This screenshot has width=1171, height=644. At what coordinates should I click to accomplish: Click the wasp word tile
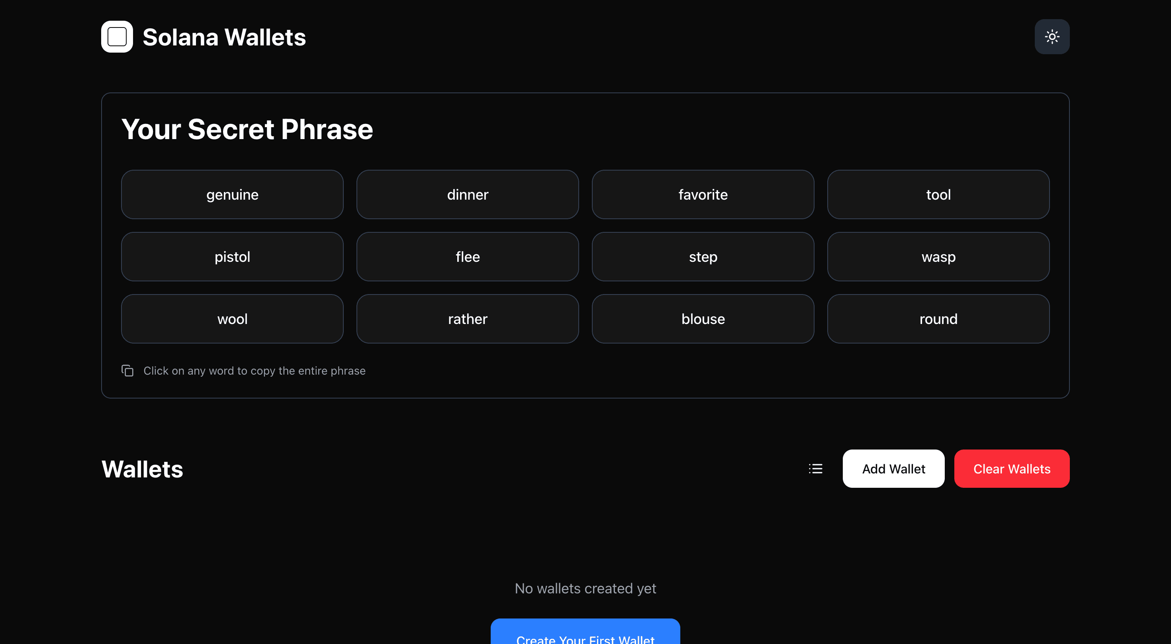click(938, 257)
